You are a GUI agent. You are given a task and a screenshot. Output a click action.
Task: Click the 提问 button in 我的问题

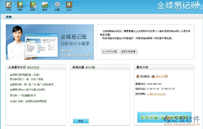click(x=81, y=121)
